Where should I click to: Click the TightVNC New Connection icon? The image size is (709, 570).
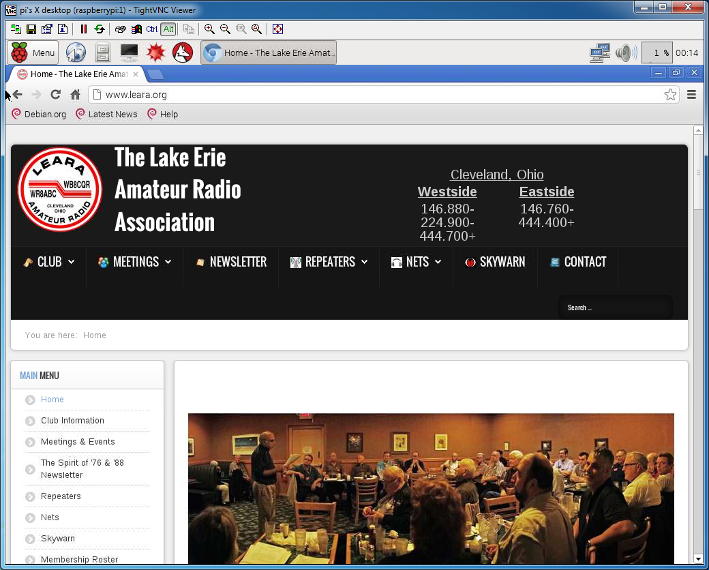(x=16, y=29)
